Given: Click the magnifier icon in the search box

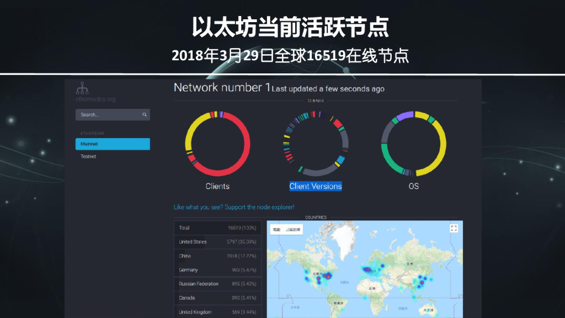Looking at the screenshot, I should click(x=145, y=115).
